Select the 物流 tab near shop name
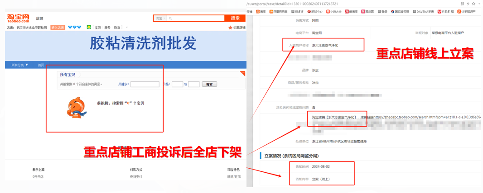Screen dimensions: 483x193 click(117, 28)
